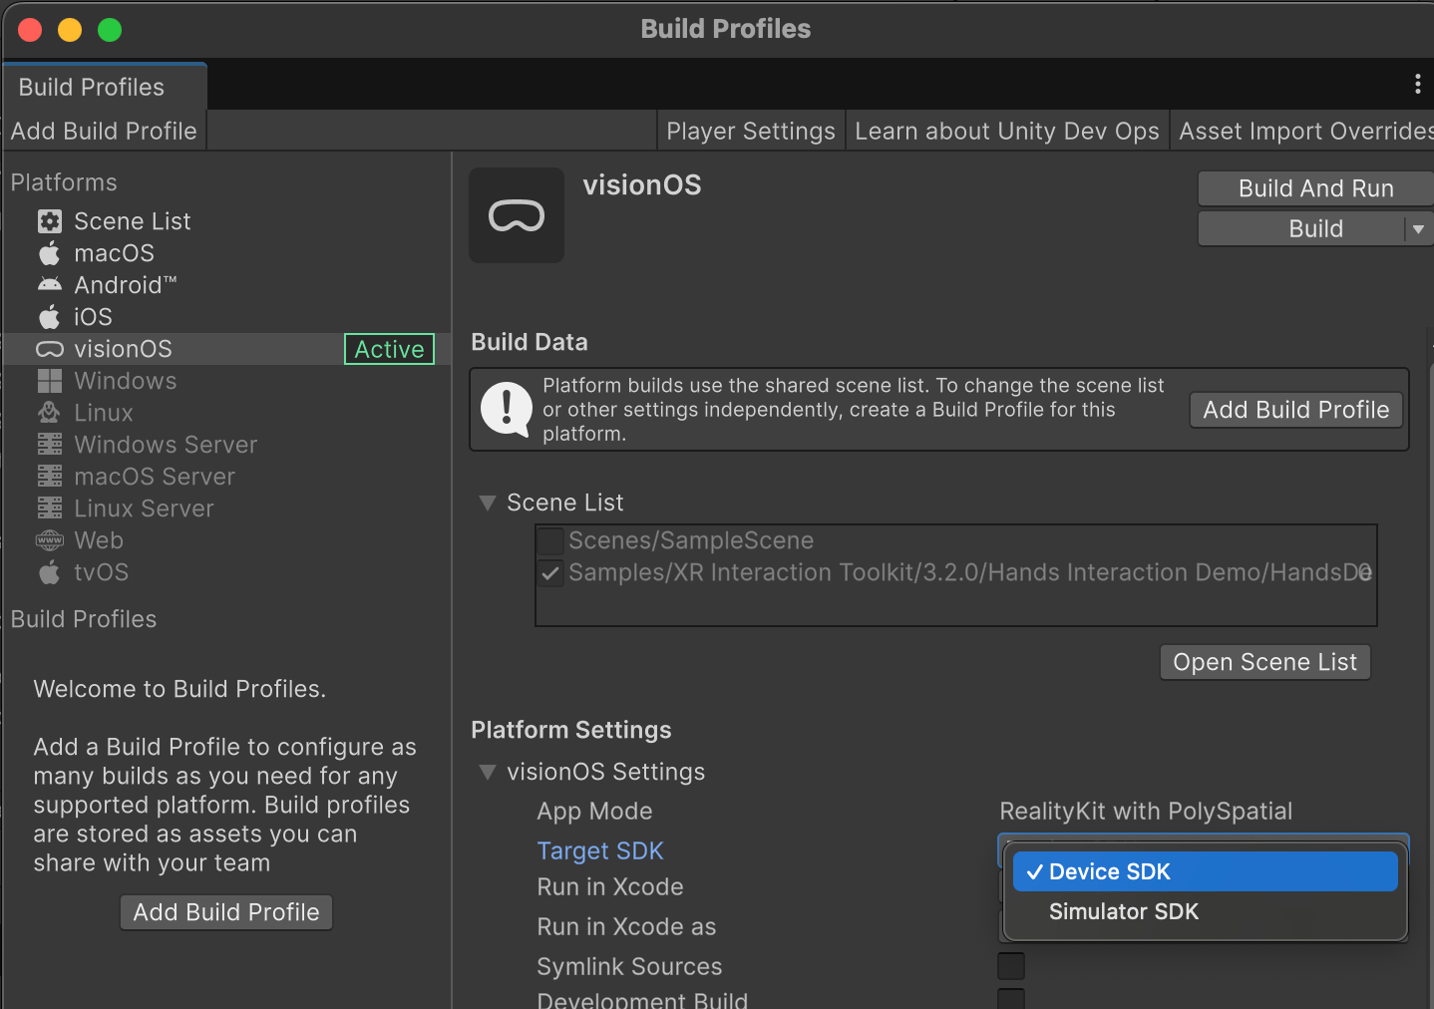
Task: Click the Symlink Sources label
Action: click(629, 966)
